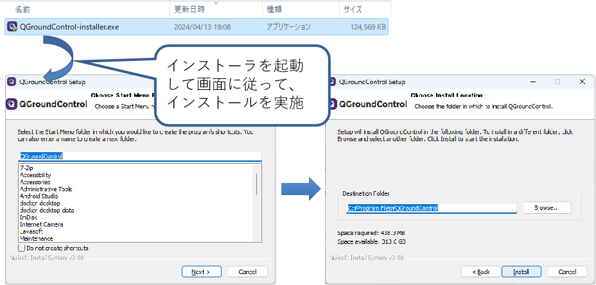Click the QGroundControl-installer.exe file name
The width and height of the screenshot is (596, 285).
pos(69,27)
